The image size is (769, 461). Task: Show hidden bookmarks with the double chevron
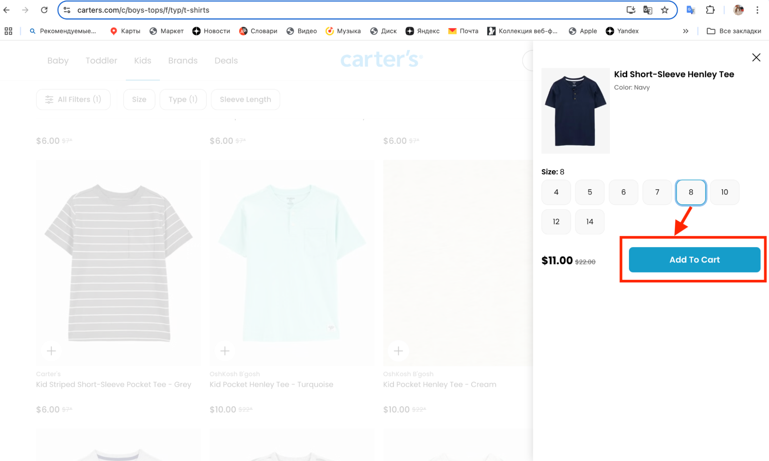point(686,31)
